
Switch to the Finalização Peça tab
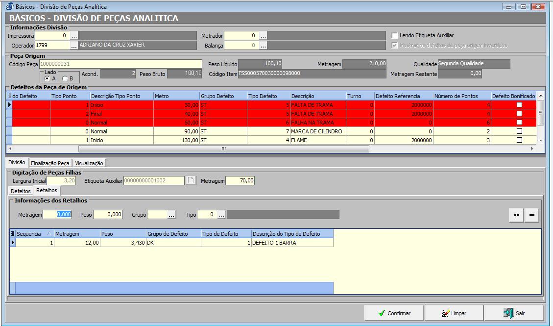tap(50, 163)
